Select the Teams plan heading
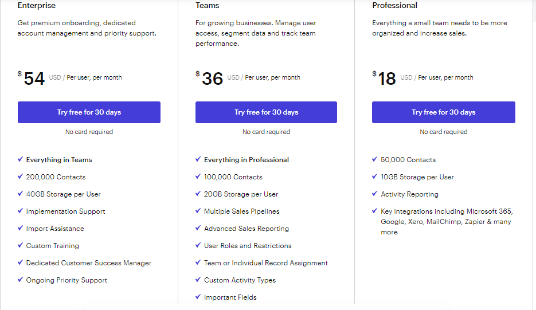This screenshot has width=536, height=310. [x=207, y=6]
